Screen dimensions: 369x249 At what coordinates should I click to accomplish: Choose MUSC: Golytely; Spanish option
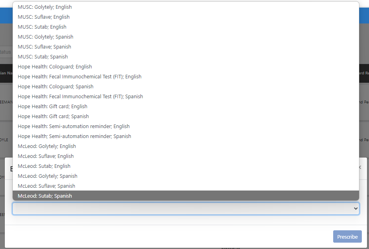[x=185, y=37]
